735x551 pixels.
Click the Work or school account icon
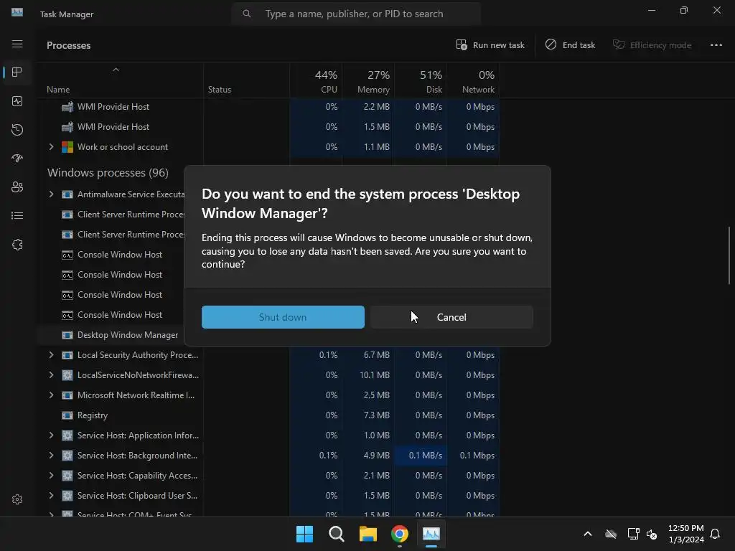(x=67, y=147)
